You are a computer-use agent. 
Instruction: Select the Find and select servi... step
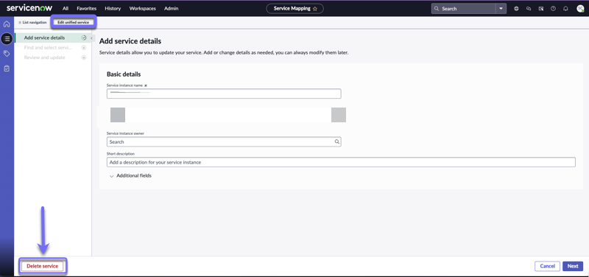[x=48, y=47]
